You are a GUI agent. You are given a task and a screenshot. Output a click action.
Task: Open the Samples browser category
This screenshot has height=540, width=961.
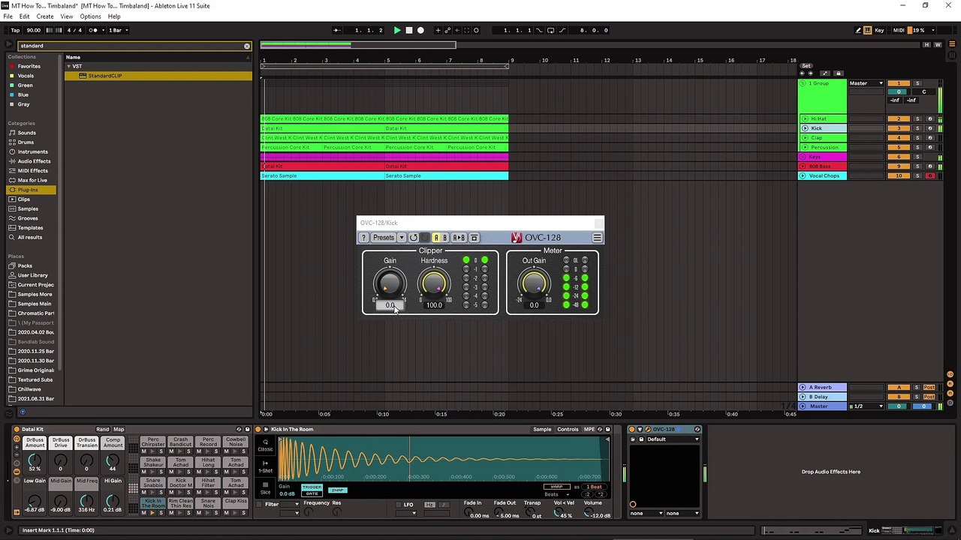coord(28,208)
